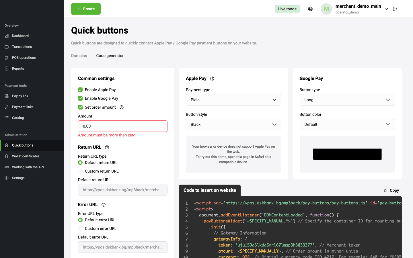413x258 pixels.
Task: Open the Catalog section icon
Action: coord(6,118)
